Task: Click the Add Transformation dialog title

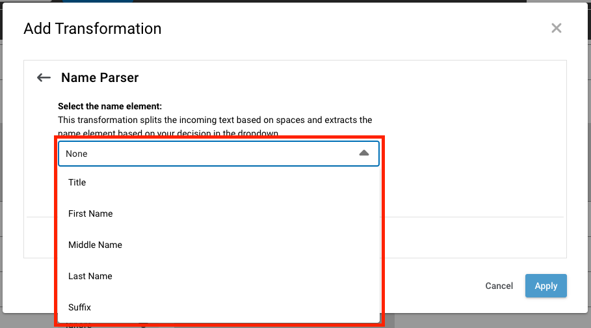Action: [92, 29]
